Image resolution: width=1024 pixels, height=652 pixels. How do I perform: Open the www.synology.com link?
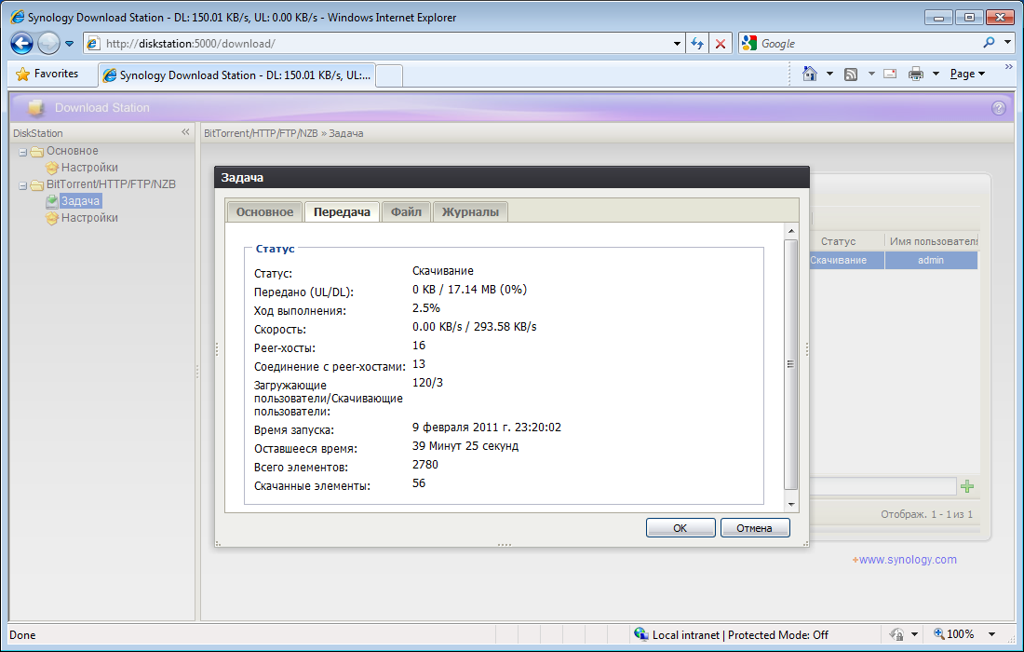[x=908, y=559]
